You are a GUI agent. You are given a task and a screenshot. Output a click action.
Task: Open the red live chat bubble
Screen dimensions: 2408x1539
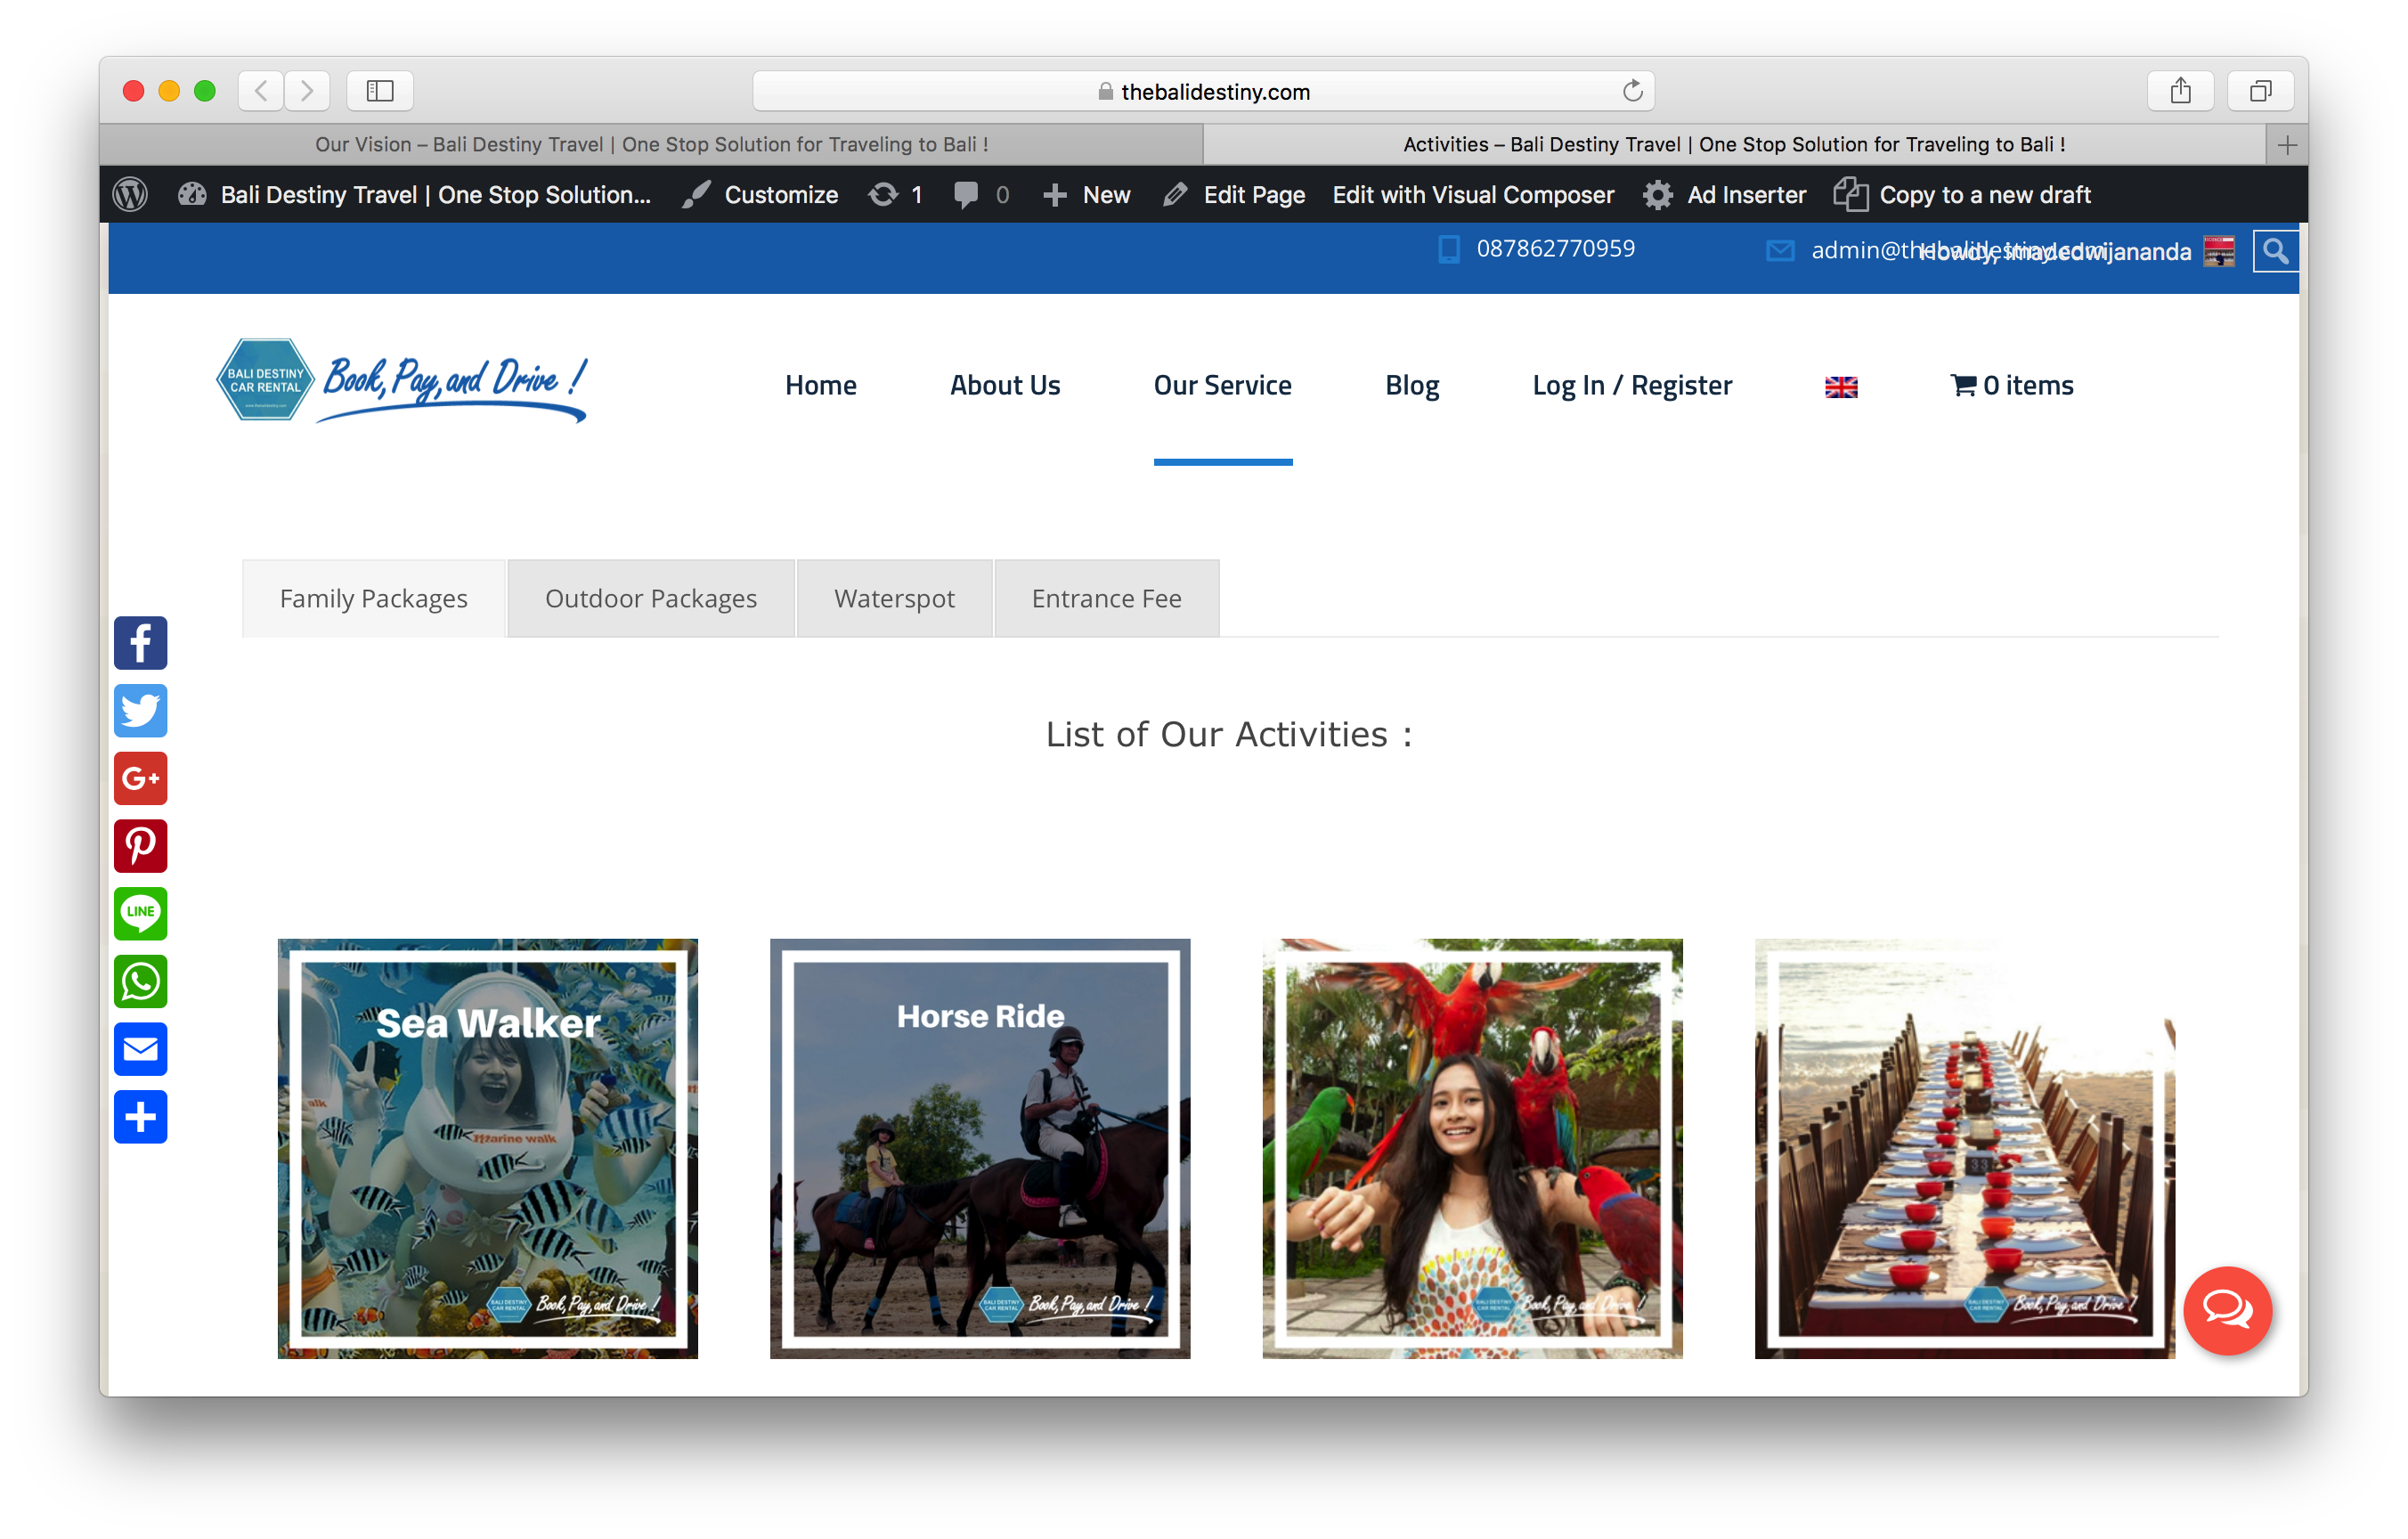coord(2226,1309)
